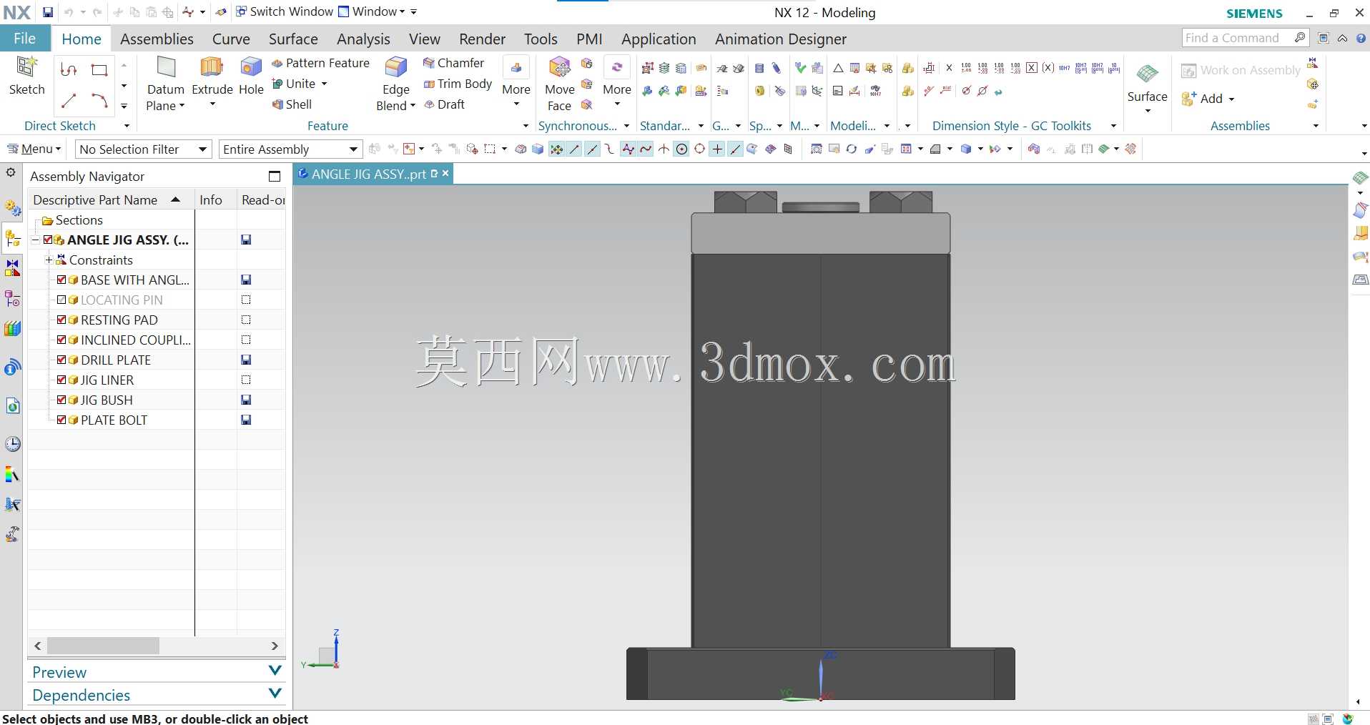Collapse the ANGLE JIG ASSY tree node
1370x725 pixels.
tap(35, 240)
